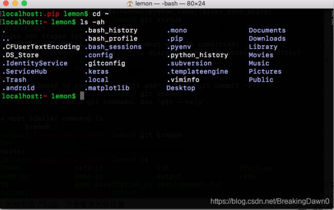Image resolution: width=334 pixels, height=210 pixels.
Task: Click the last "localhost:~ lemon$" prompt
Action: pyautogui.click(x=39, y=96)
